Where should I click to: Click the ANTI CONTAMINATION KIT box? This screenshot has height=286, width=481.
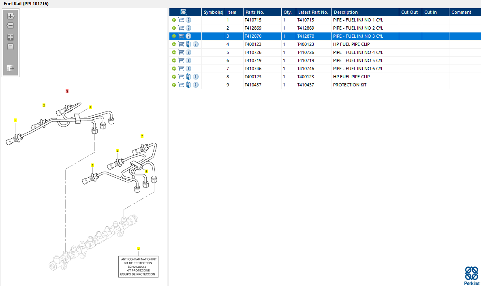click(x=138, y=267)
